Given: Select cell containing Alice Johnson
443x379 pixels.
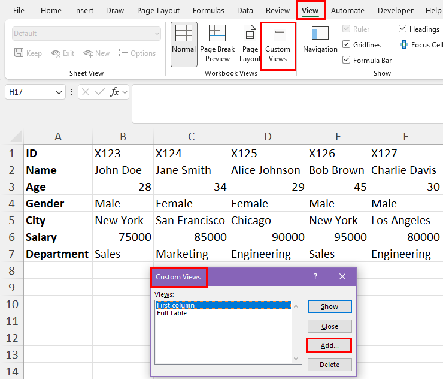Looking at the screenshot, I should click(x=268, y=170).
